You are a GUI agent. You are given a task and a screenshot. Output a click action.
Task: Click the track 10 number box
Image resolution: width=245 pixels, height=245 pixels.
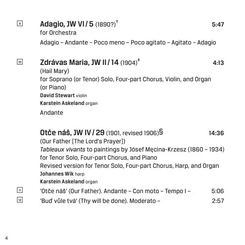[20, 62]
